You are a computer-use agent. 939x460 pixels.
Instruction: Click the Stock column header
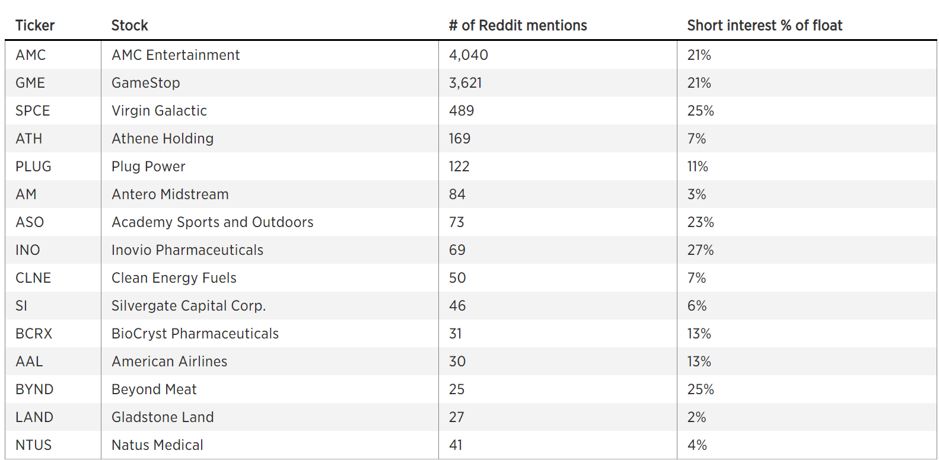(129, 25)
